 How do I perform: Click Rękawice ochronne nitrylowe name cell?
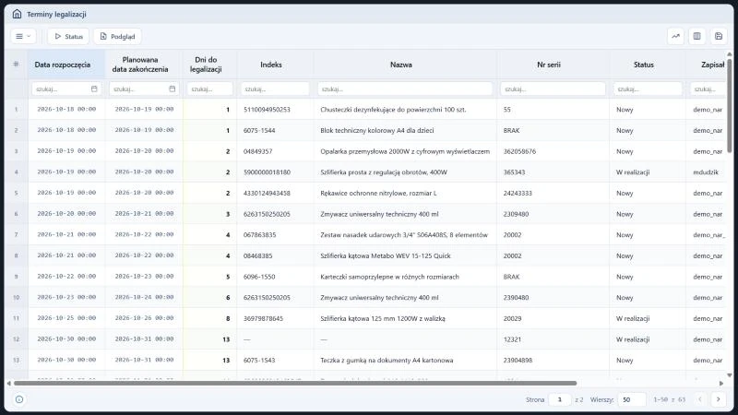(405, 193)
